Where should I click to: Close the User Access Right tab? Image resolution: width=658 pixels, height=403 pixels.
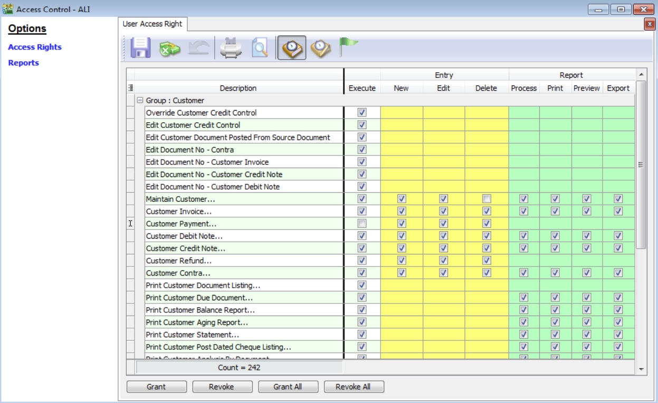coord(649,24)
